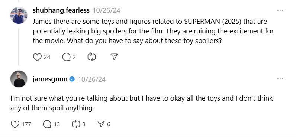Open comment bubble on jamesgunn's reply
The image size is (296, 137).
pos(47,124)
